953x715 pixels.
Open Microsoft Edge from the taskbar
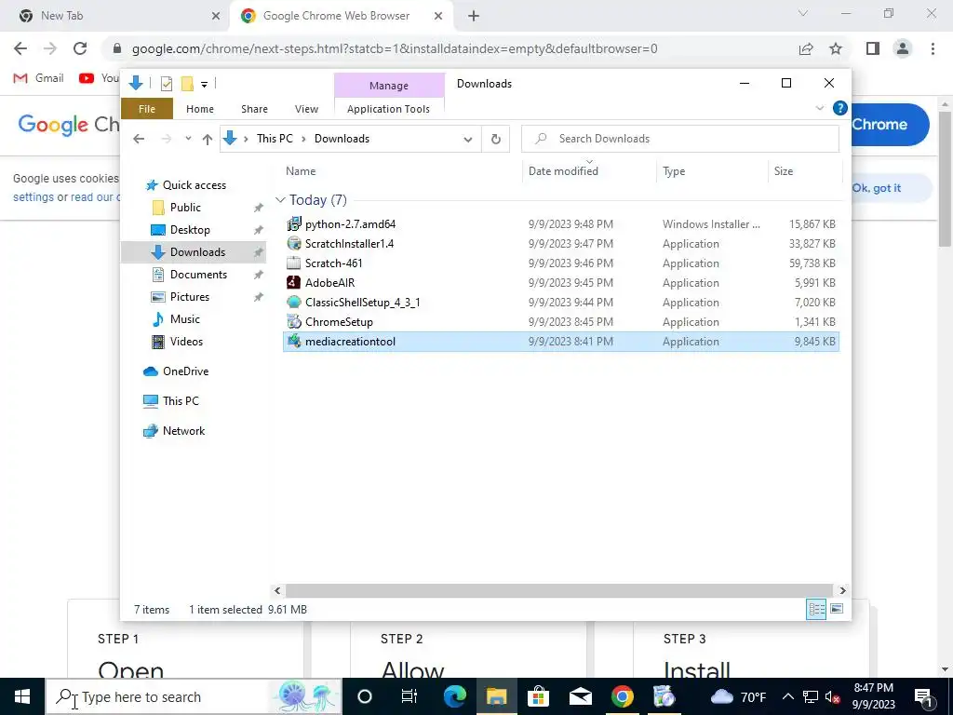point(454,696)
